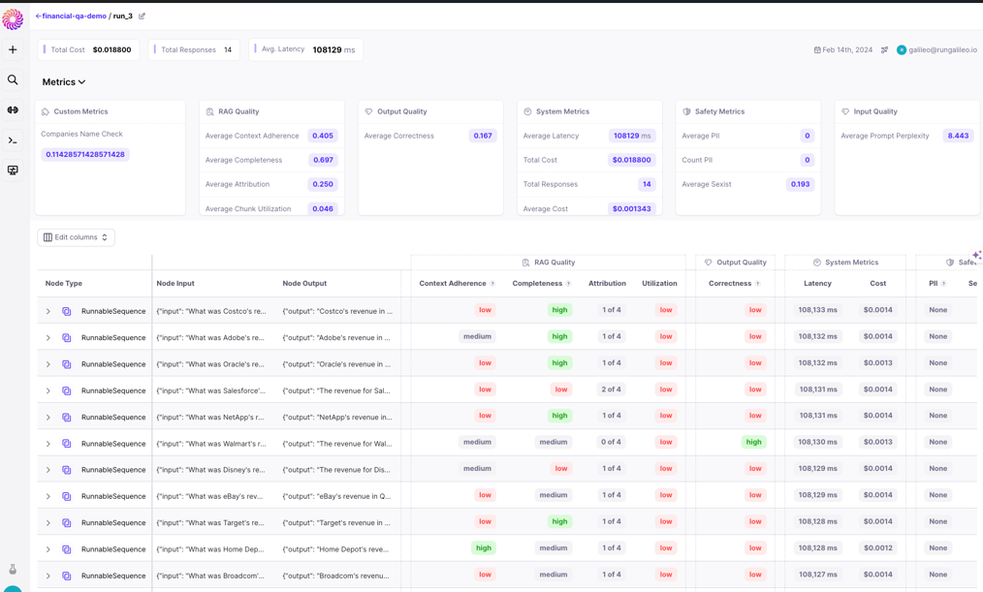Open the Edit columns dropdown

[x=76, y=237]
